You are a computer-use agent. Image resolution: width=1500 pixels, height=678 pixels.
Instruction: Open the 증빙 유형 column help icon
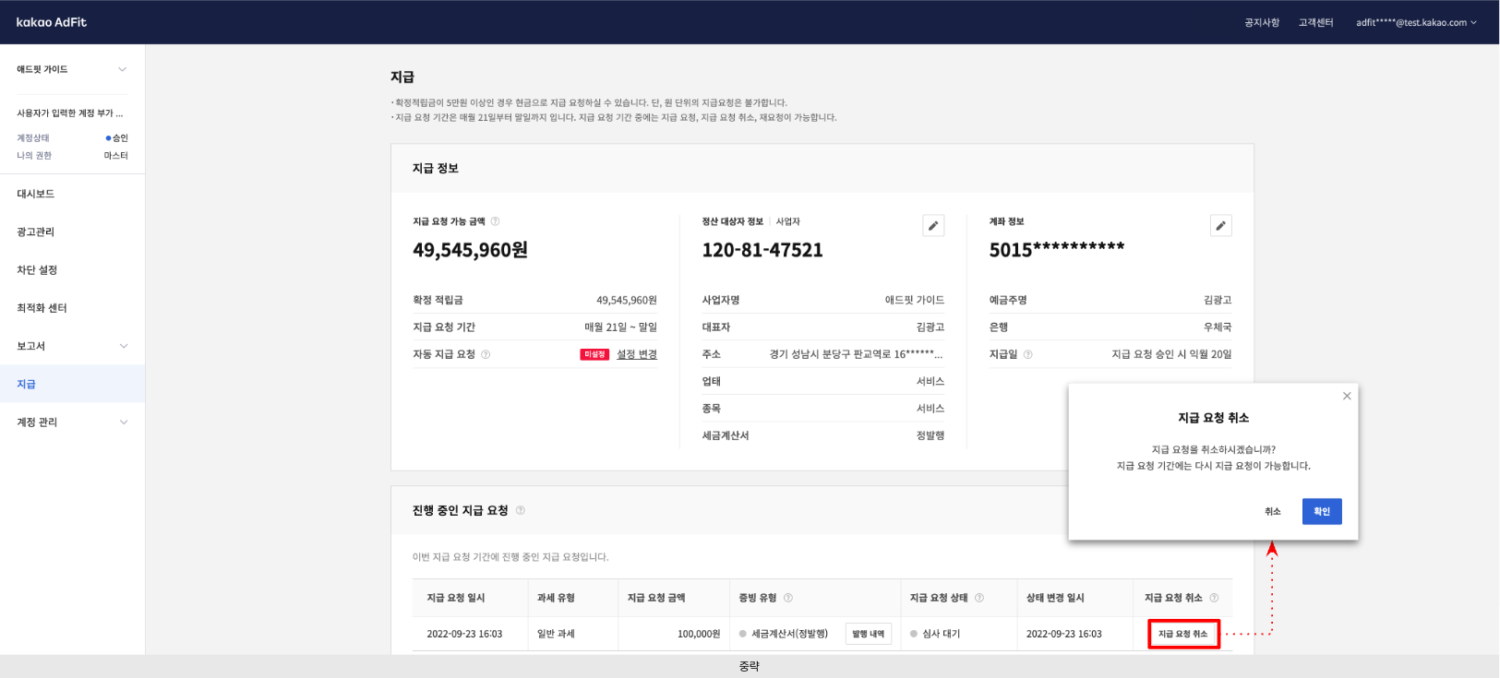(x=788, y=598)
